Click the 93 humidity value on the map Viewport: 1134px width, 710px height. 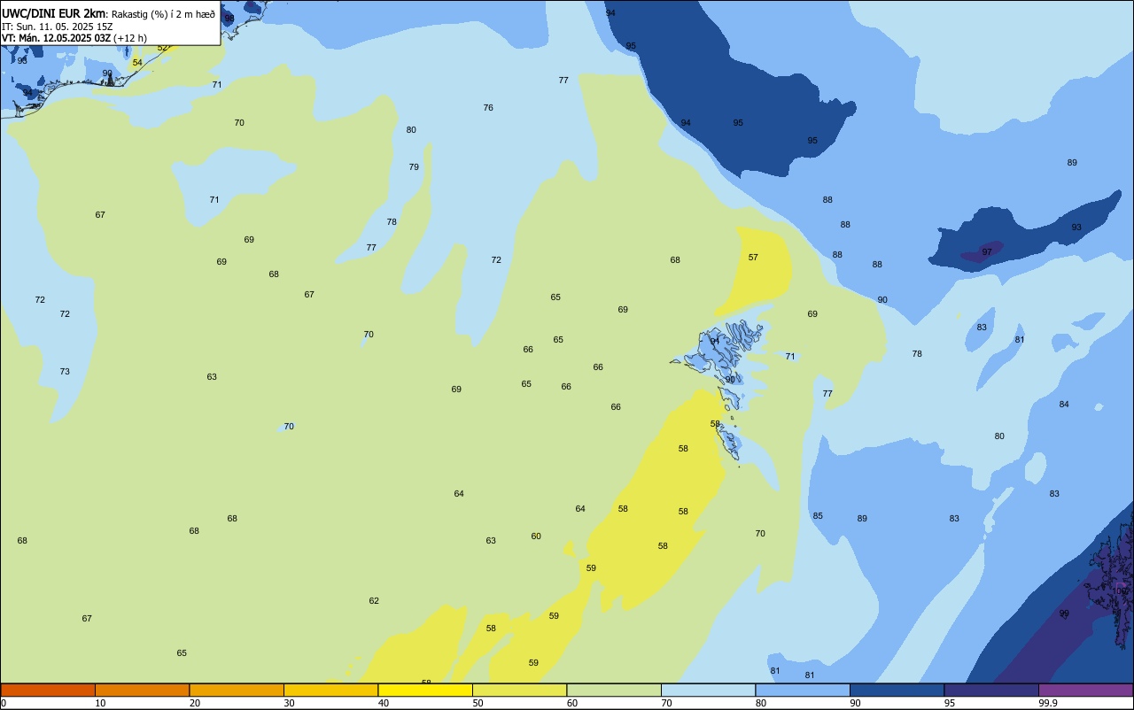pos(1076,228)
